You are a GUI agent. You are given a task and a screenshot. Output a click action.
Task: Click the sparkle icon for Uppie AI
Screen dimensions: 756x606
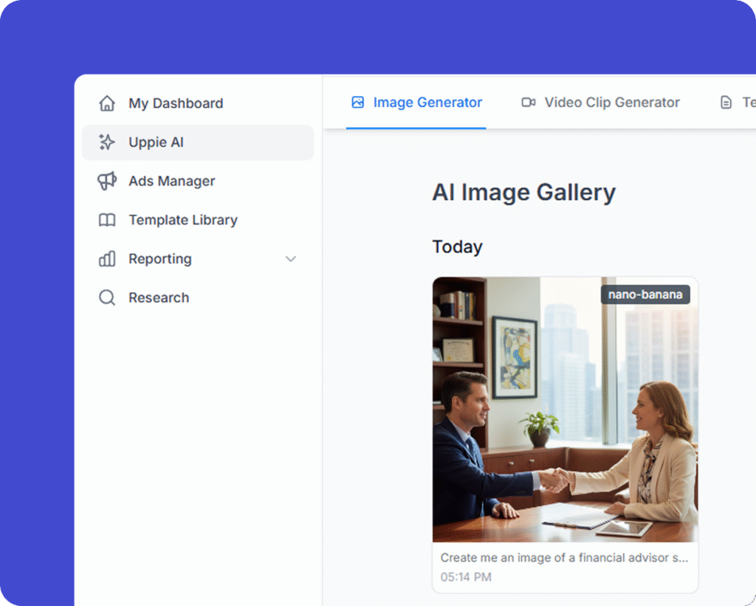point(107,142)
